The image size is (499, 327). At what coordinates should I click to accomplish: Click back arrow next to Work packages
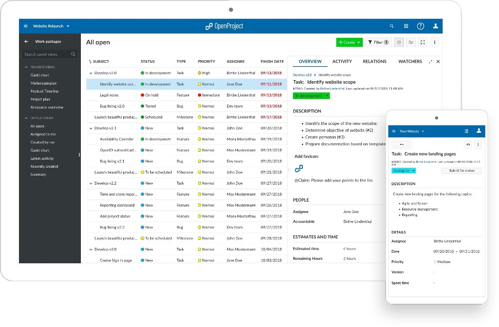coord(26,42)
